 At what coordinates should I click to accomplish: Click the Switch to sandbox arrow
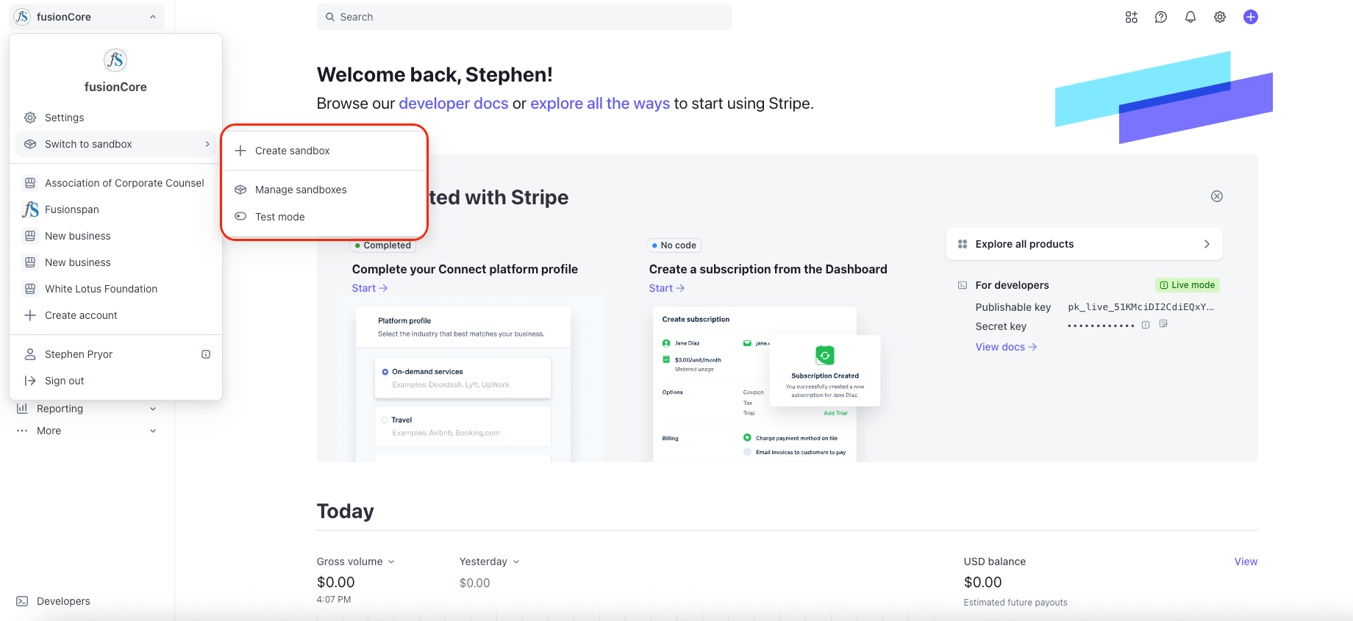(x=207, y=144)
